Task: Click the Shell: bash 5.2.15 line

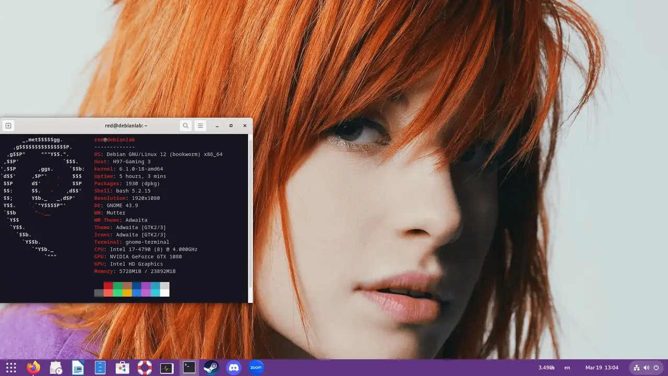Action: click(x=122, y=191)
